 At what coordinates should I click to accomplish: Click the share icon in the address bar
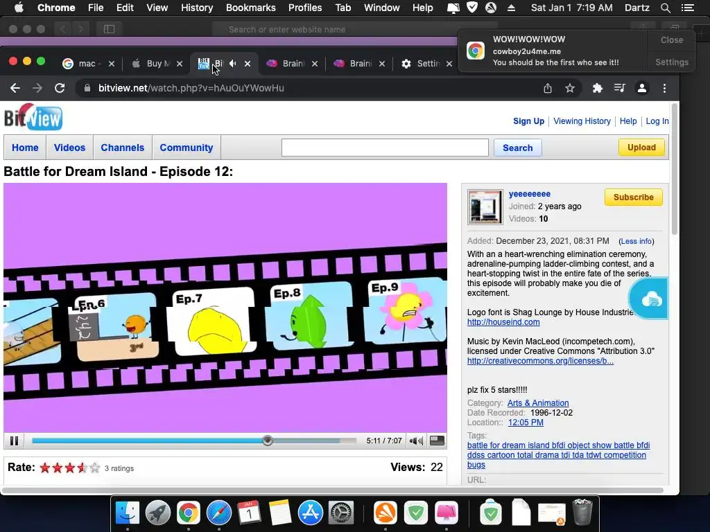click(x=548, y=88)
